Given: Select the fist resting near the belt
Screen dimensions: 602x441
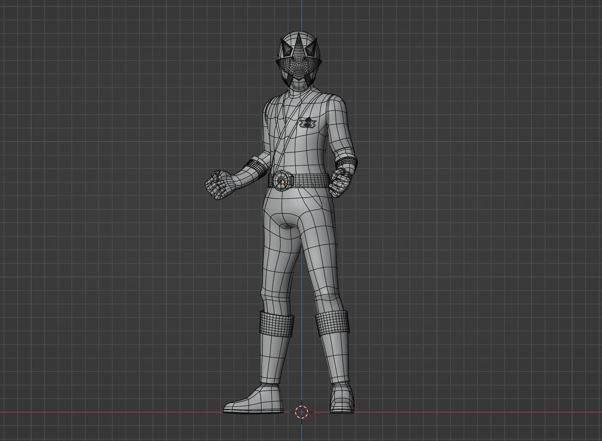Looking at the screenshot, I should [340, 183].
